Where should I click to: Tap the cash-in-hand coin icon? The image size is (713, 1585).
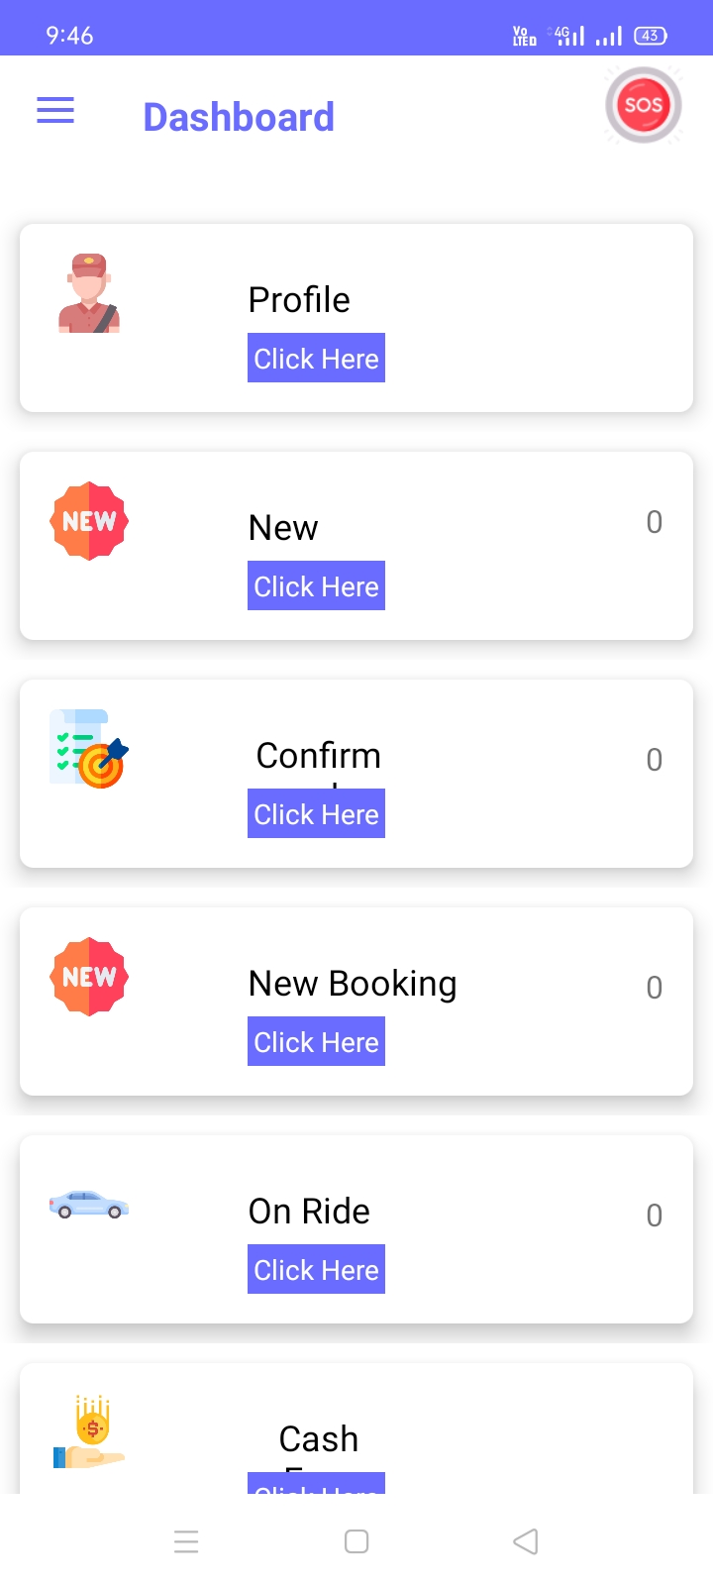coord(89,1432)
